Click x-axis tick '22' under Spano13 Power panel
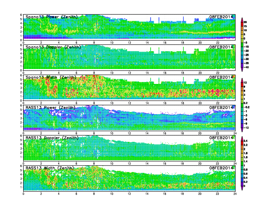 tap(217, 42)
